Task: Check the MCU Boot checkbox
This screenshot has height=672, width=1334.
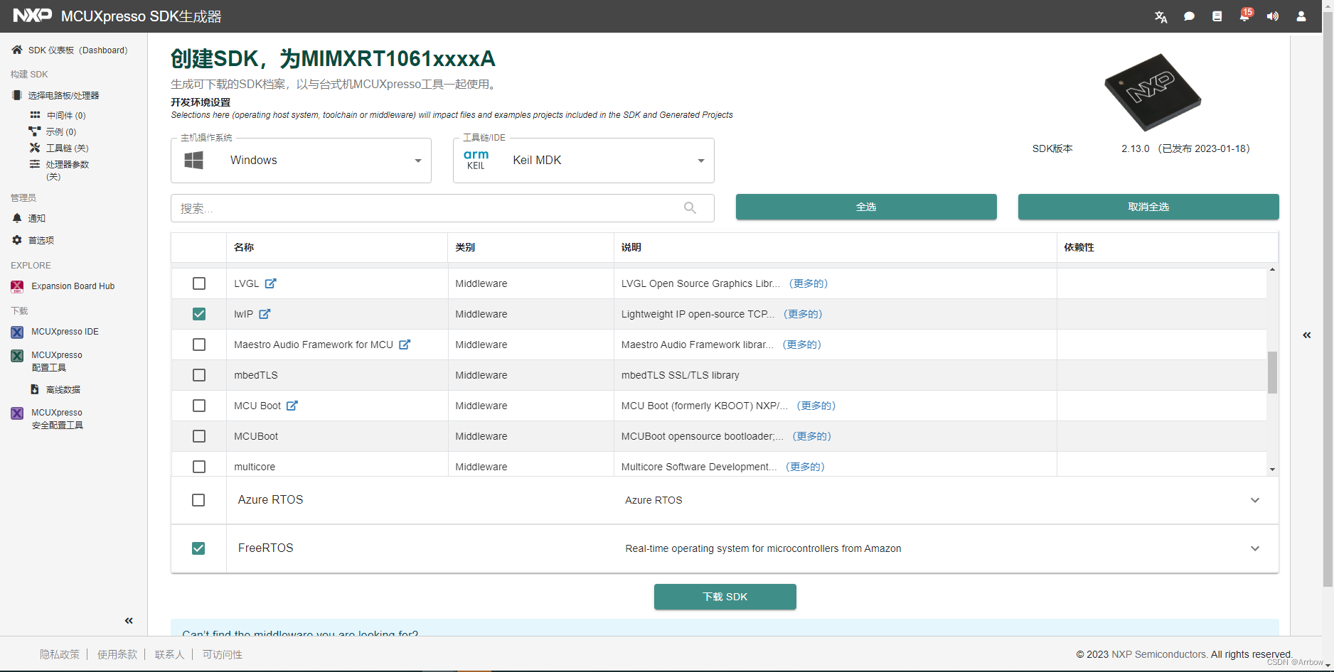Action: click(199, 406)
